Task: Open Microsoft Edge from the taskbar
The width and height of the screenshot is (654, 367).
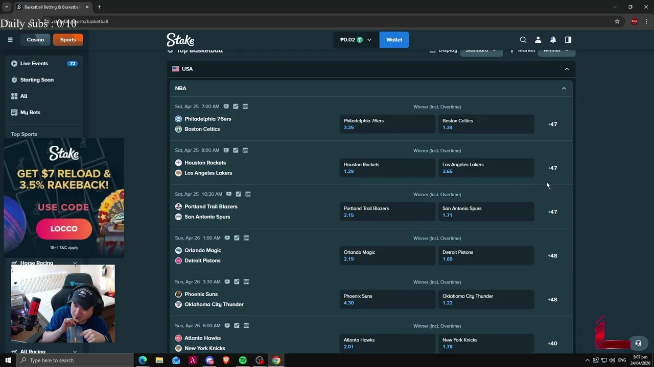Action: point(143,360)
